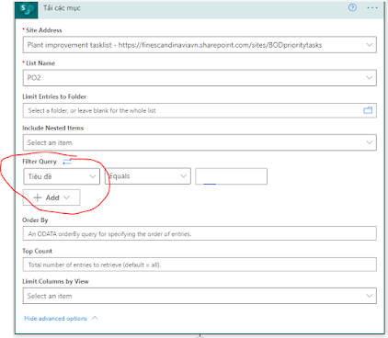388x338 pixels.
Task: Open the Tiêu đề column dropdown
Action: click(62, 176)
